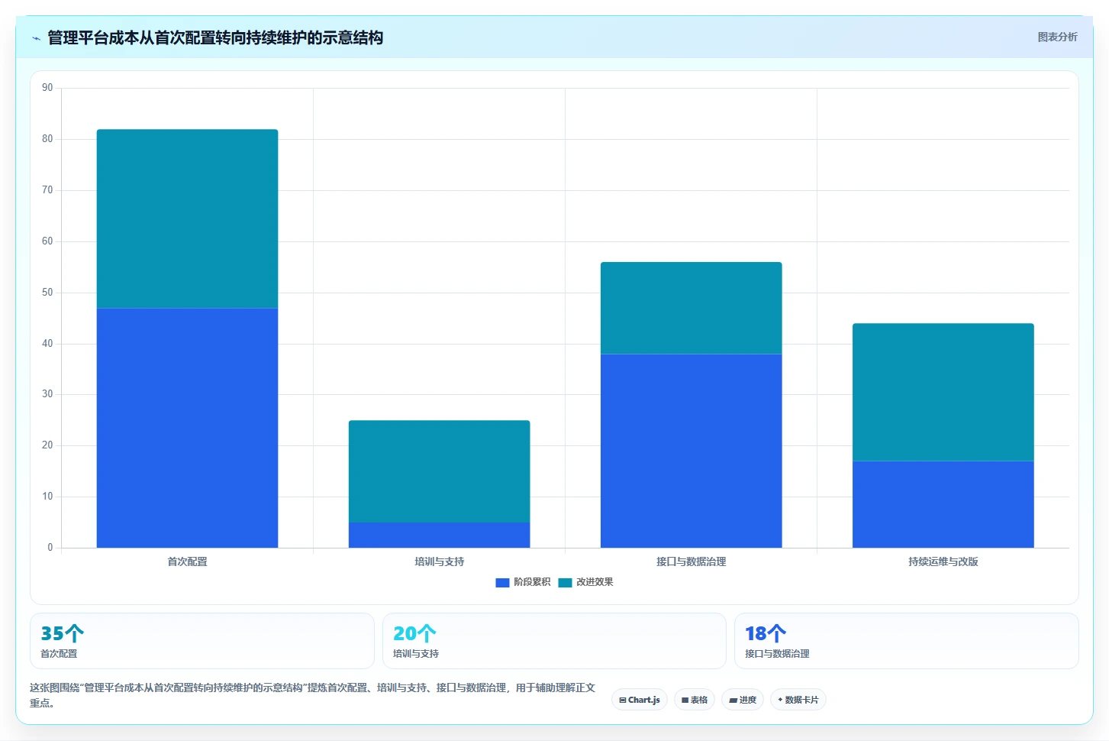This screenshot has height=741, width=1109.
Task: Click the teal 改进效果 bar for 持续运维与改版
Action: 943,392
